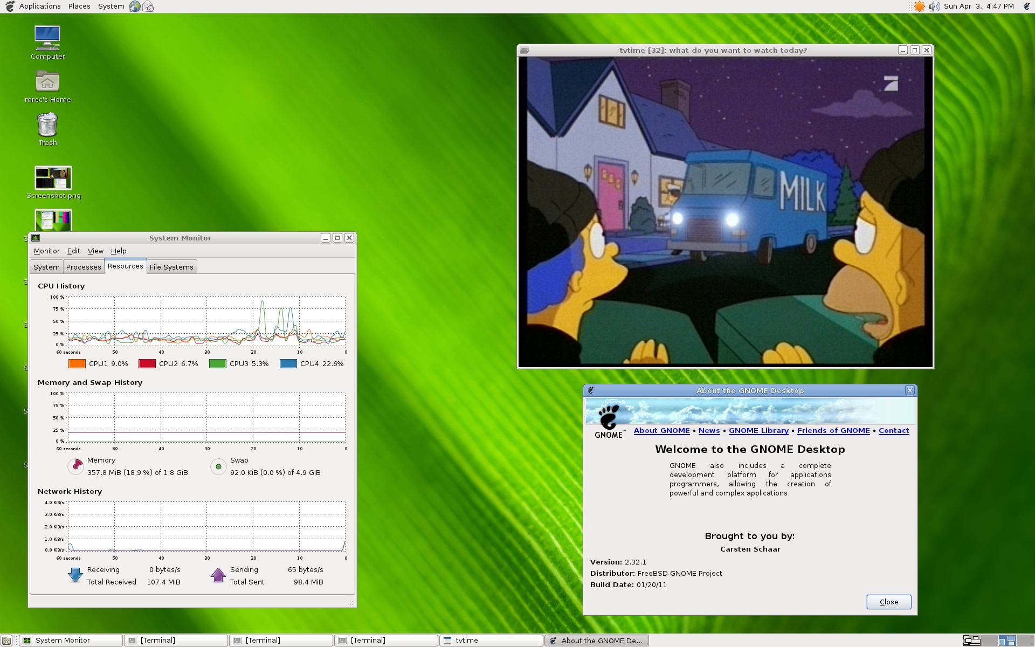The width and height of the screenshot is (1035, 647).
Task: Switch to the third workspace in switcher
Action: [x=1006, y=641]
